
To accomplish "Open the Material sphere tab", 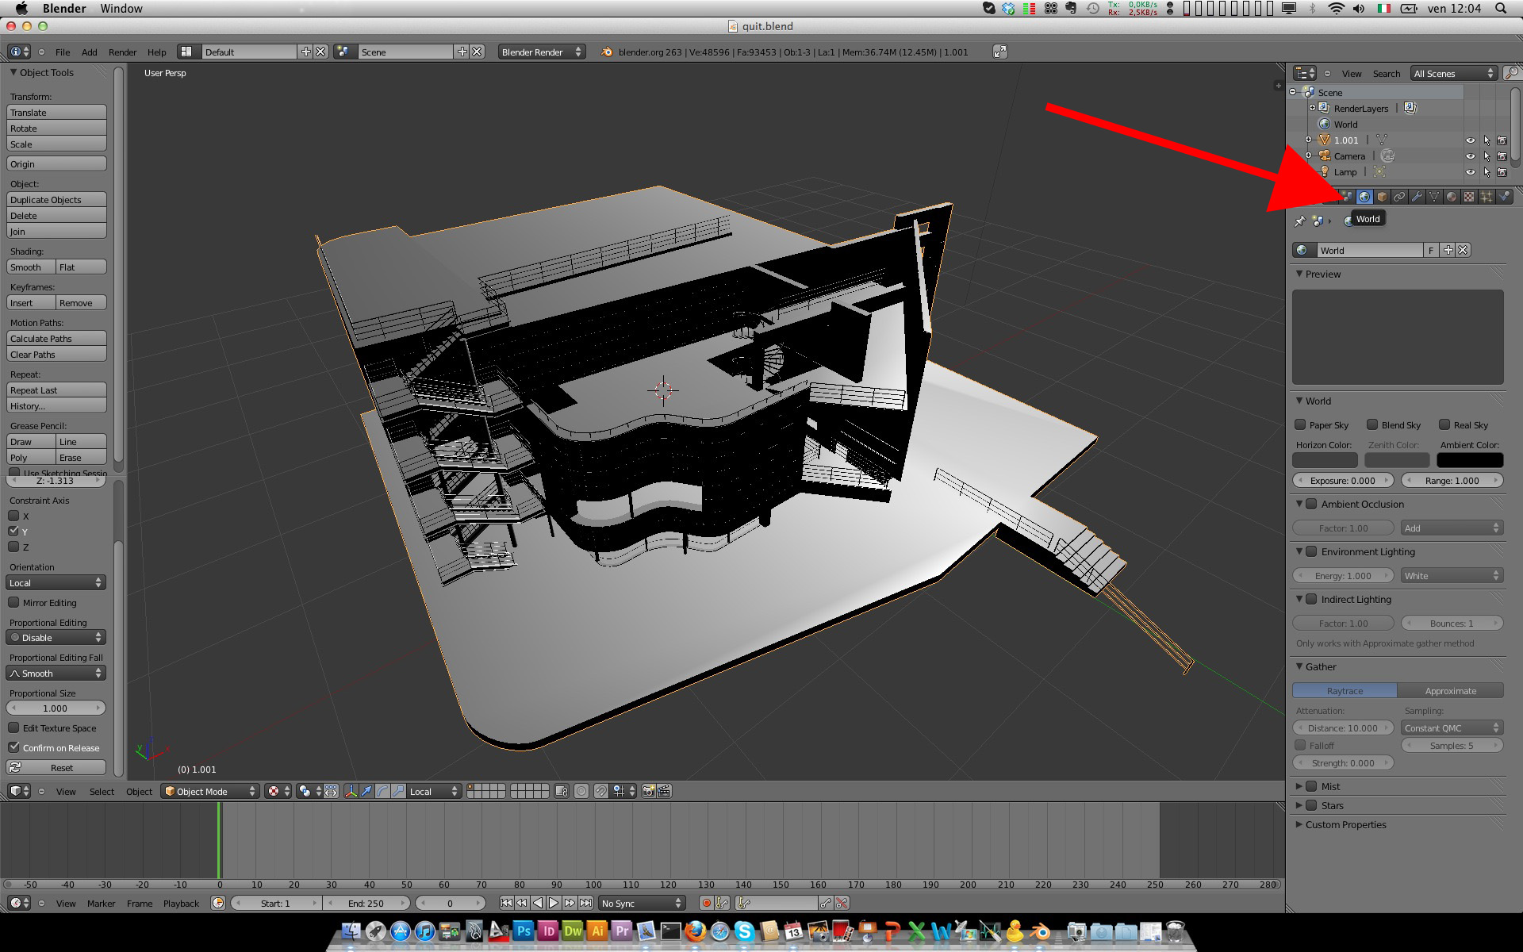I will click(x=1452, y=197).
